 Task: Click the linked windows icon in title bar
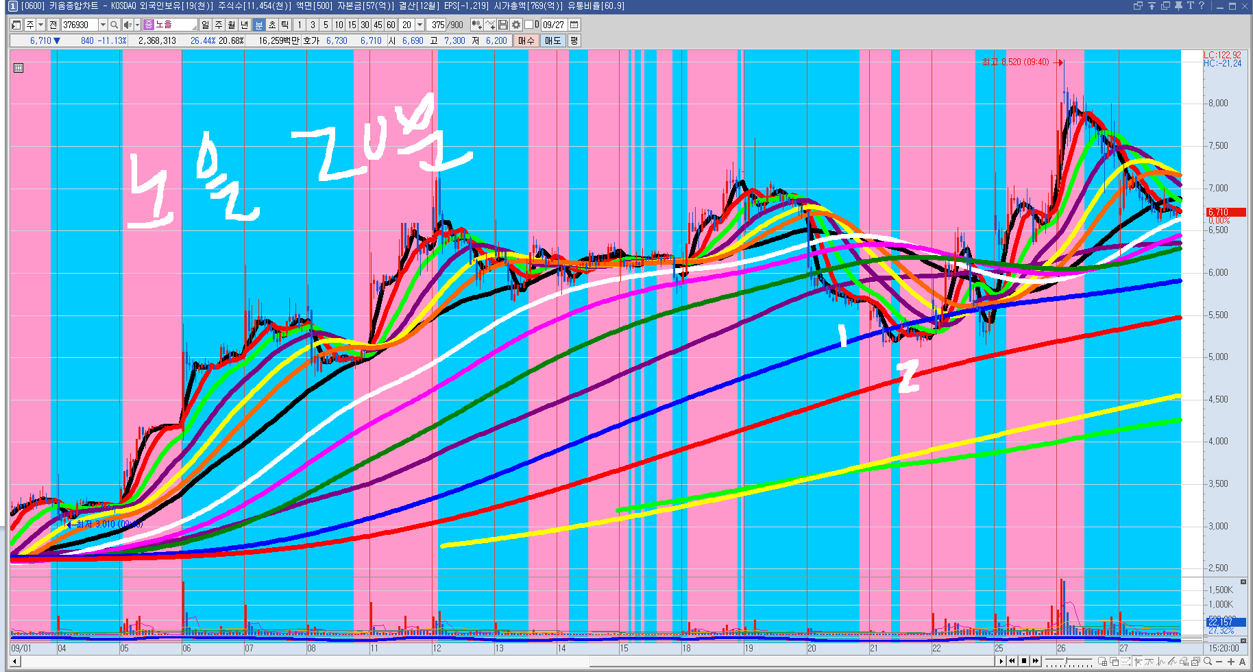1139,5
